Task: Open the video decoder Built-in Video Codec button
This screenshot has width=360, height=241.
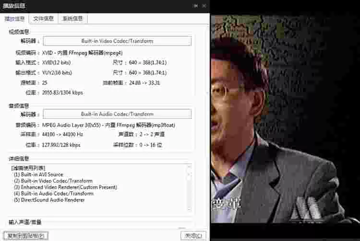Action: point(117,41)
